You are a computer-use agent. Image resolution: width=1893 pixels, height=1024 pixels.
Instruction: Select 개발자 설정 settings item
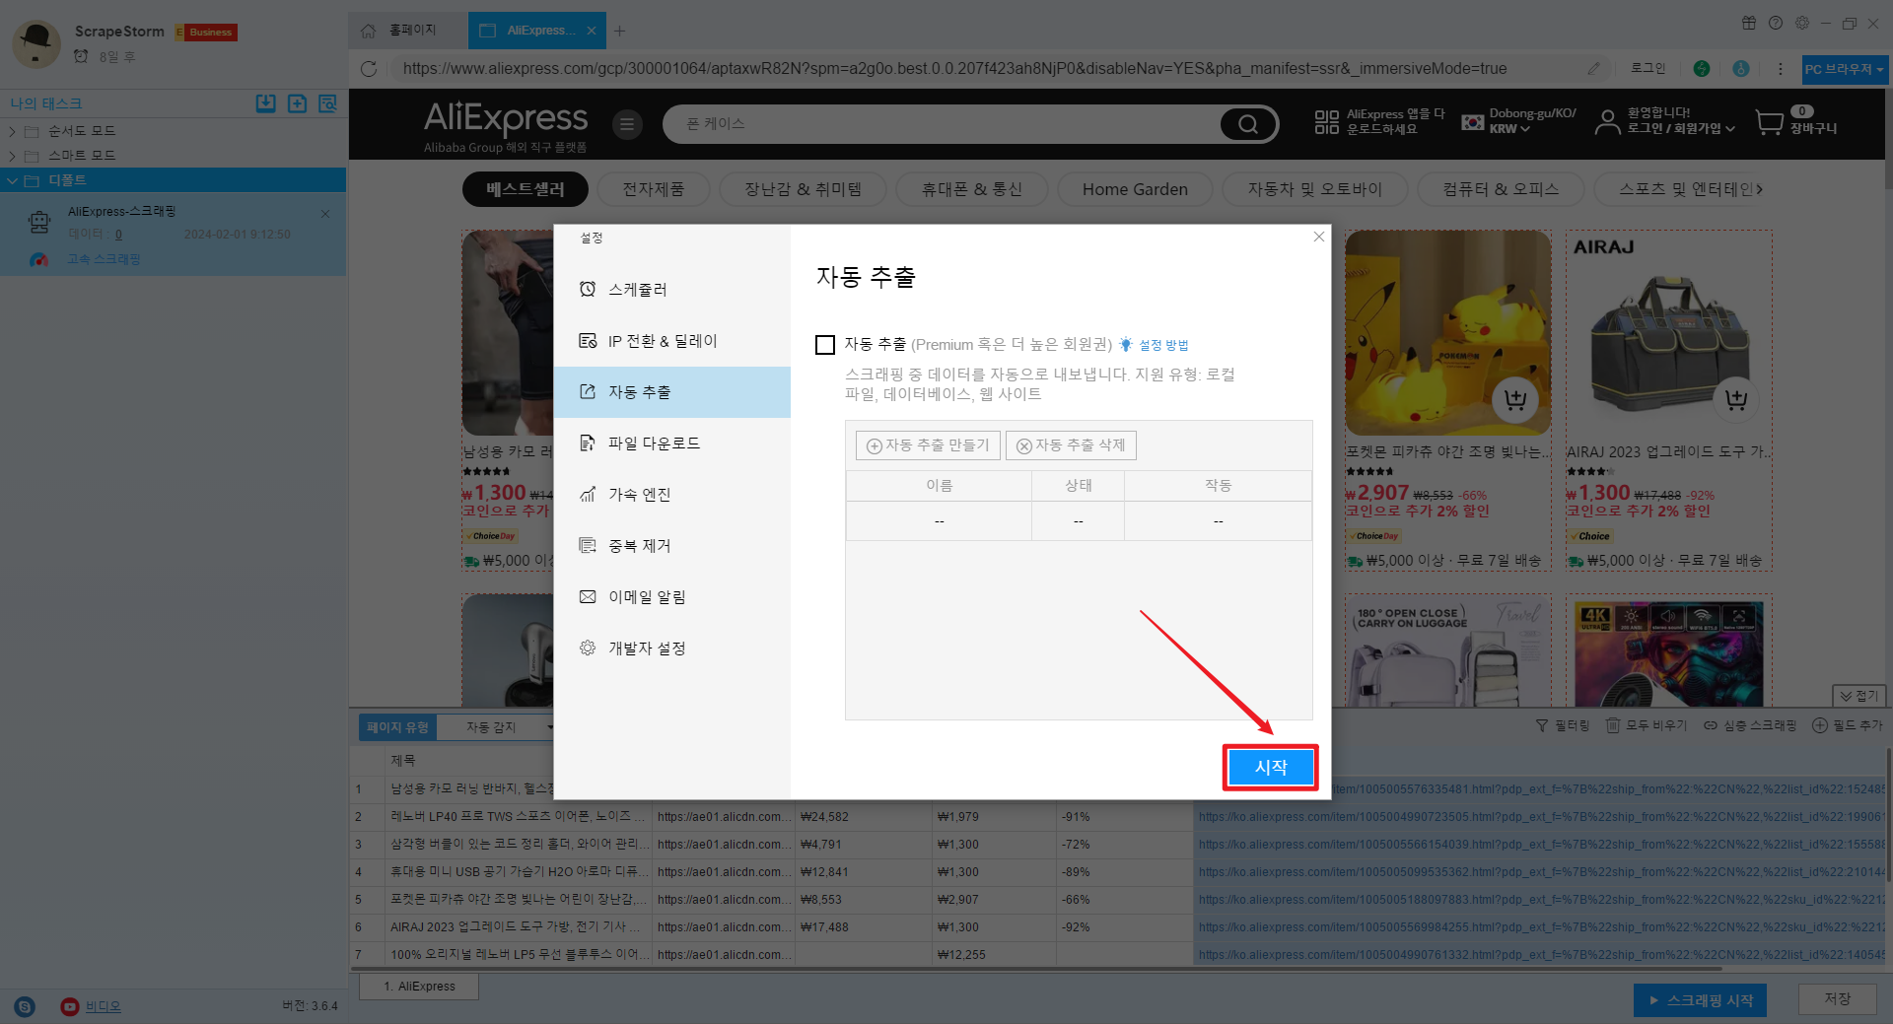pyautogui.click(x=672, y=649)
